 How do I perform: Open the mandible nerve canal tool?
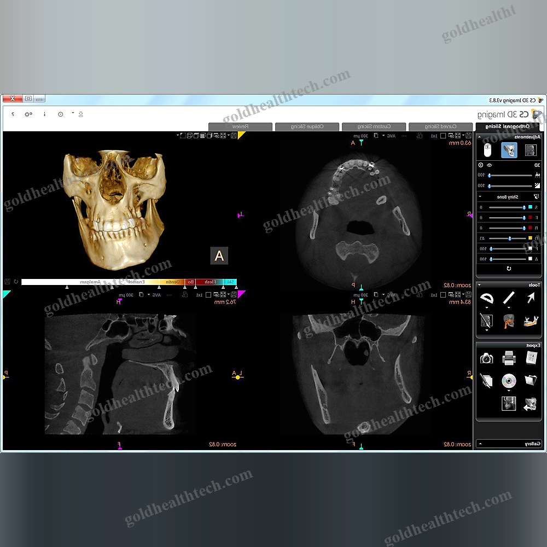531,321
